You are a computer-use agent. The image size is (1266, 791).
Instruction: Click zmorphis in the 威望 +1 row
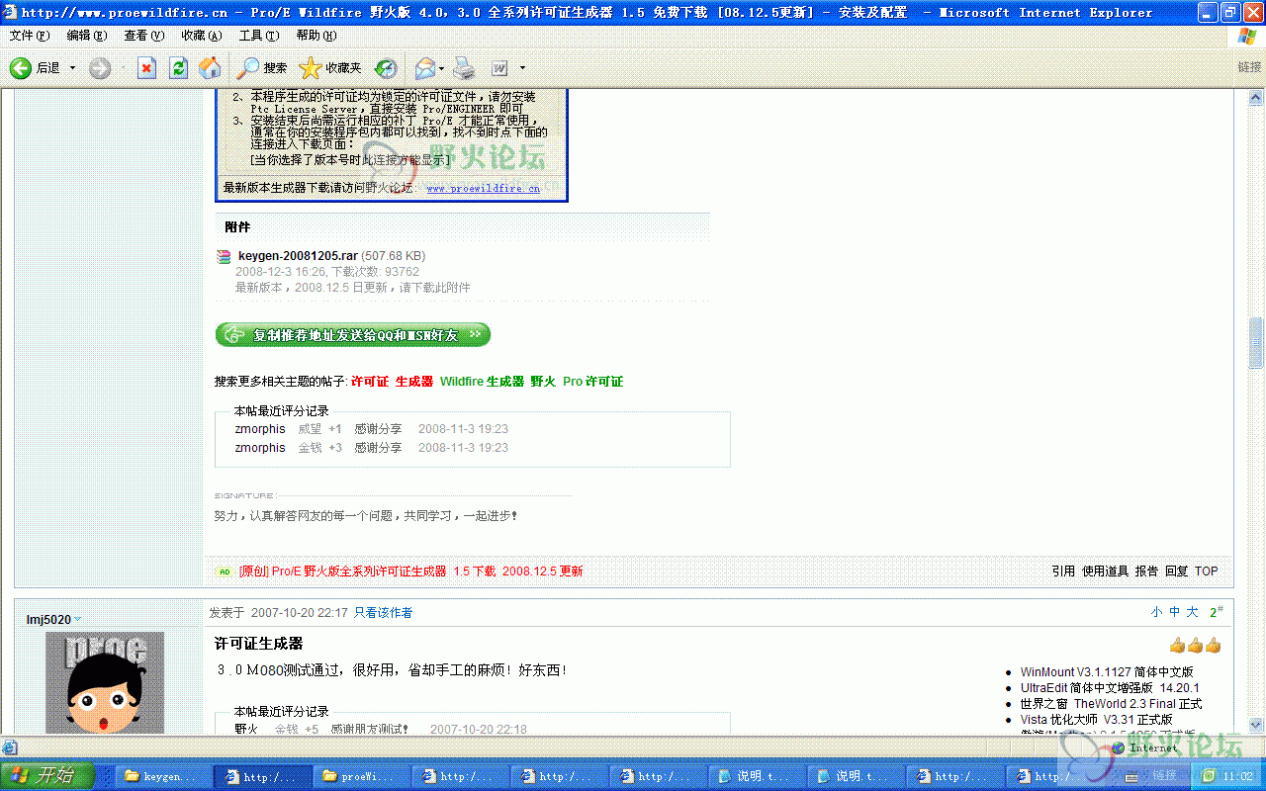click(x=260, y=429)
